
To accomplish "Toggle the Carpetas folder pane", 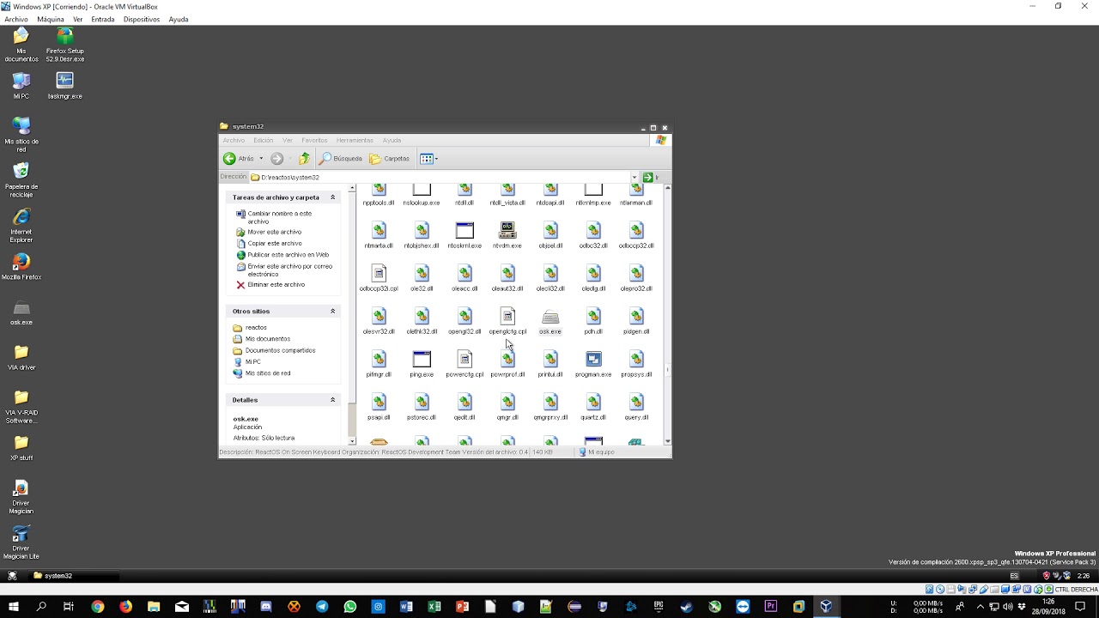I will tap(389, 159).
